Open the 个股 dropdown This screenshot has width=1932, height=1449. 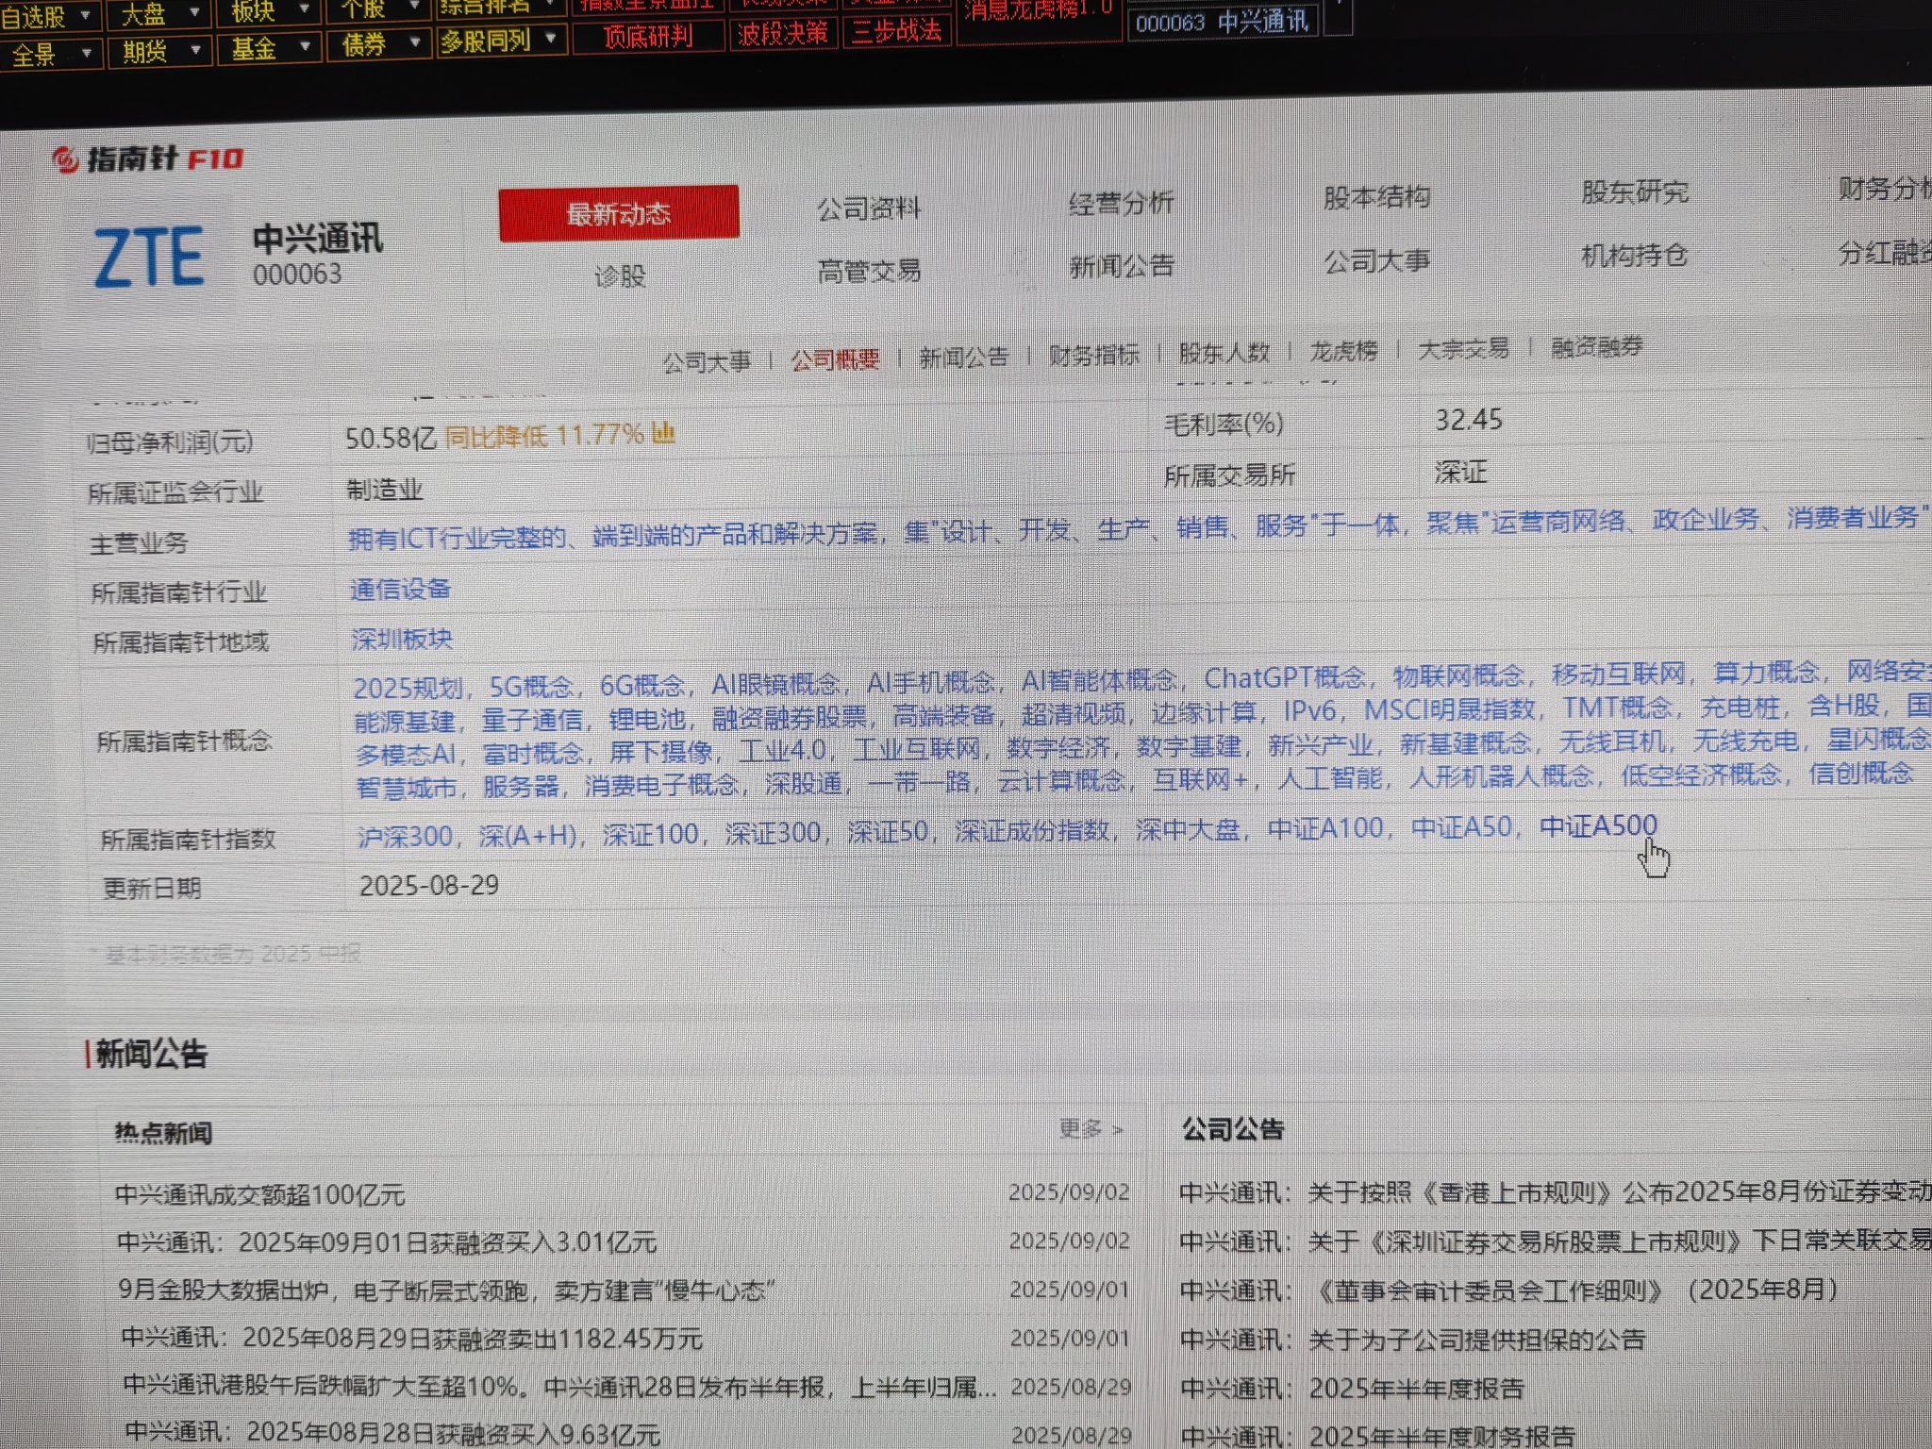pos(377,9)
